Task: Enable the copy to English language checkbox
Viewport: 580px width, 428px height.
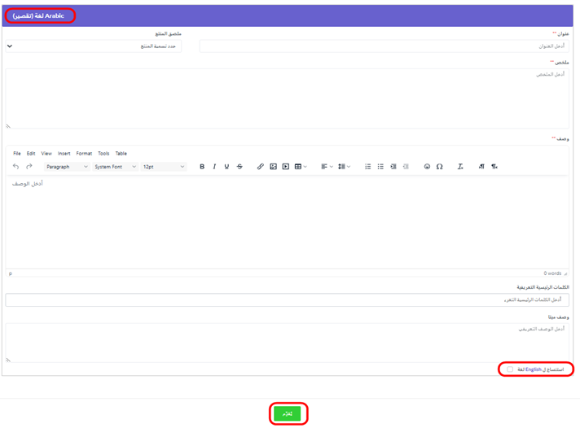Action: pyautogui.click(x=510, y=369)
